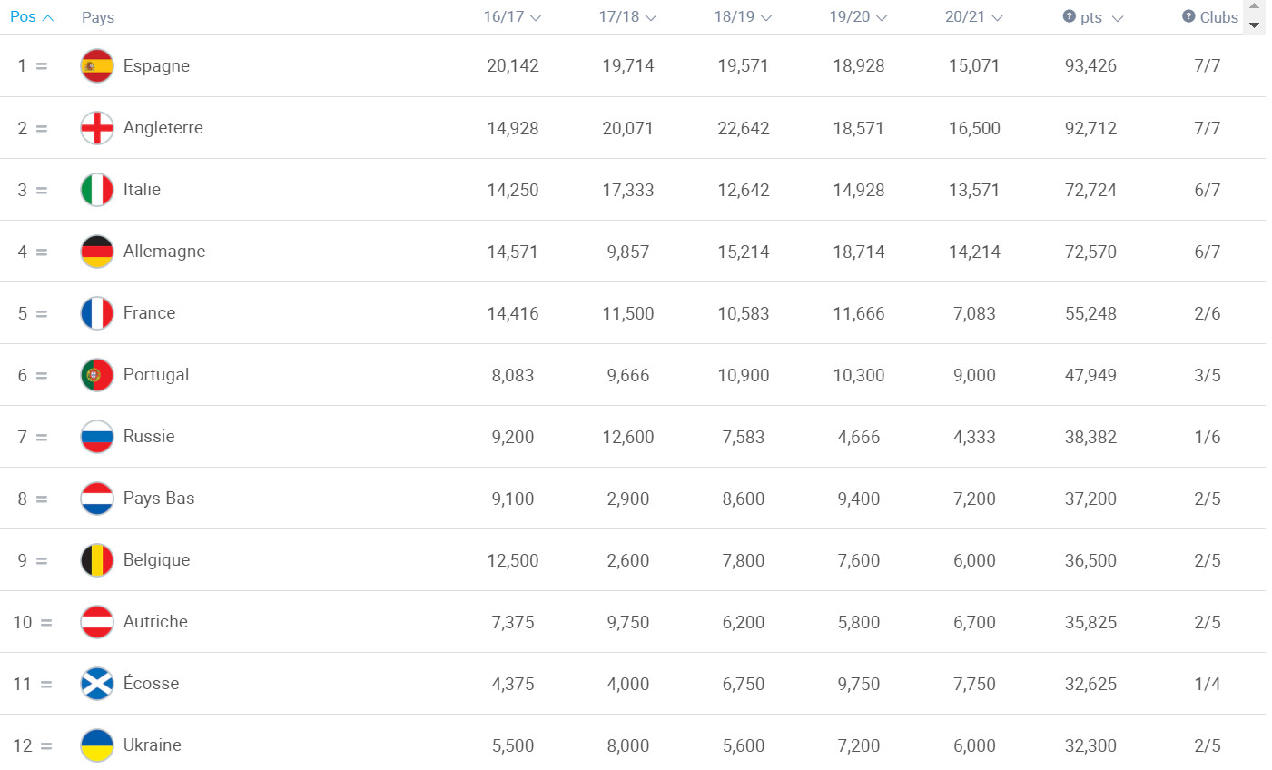The image size is (1272, 770).
Task: Click the scrollbar down arrow
Action: pyautogui.click(x=1255, y=25)
